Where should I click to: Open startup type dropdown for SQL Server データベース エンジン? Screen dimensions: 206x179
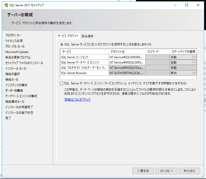point(194,62)
